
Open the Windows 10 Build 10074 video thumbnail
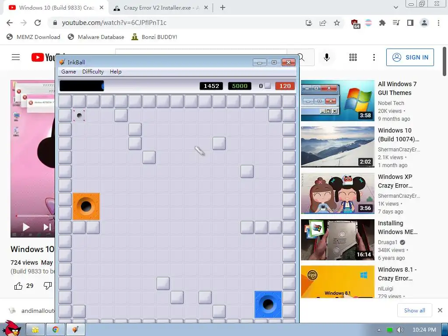pyautogui.click(x=337, y=147)
